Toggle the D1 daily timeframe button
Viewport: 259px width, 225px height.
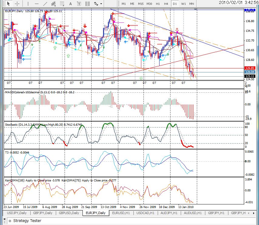coord(175,4)
